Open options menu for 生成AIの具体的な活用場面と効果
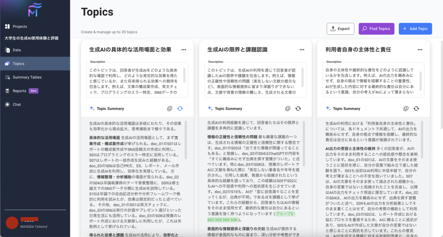The height and width of the screenshot is (237, 443). pyautogui.click(x=184, y=50)
